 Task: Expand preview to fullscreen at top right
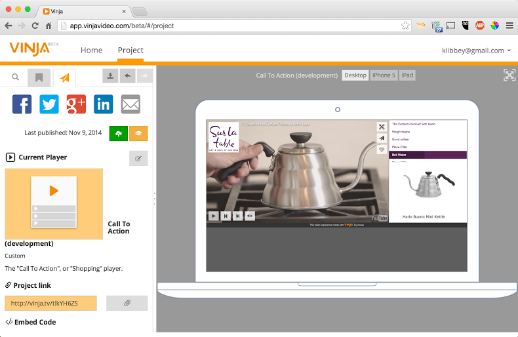(x=509, y=75)
